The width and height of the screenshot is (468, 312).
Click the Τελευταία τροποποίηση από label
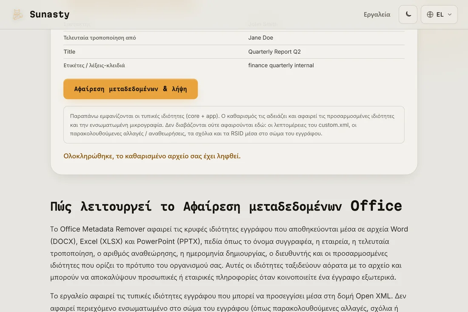(100, 37)
